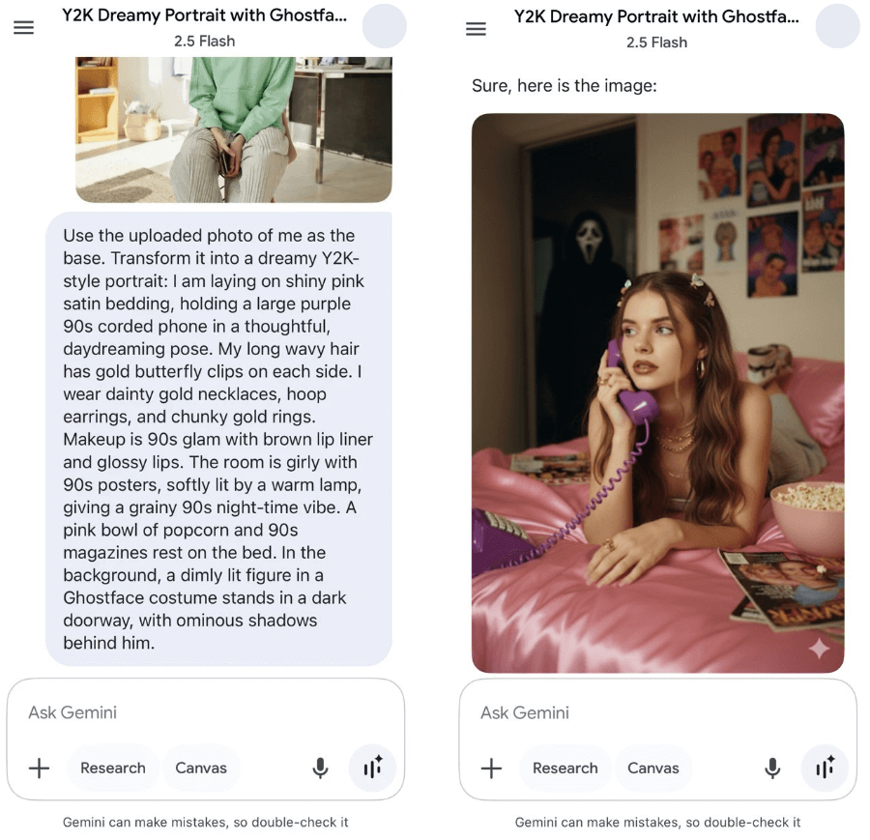Select the Canvas chip in left panel

201,768
